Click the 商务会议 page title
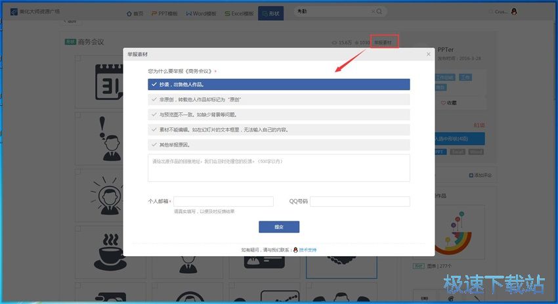This screenshot has height=304, width=558. [91, 42]
